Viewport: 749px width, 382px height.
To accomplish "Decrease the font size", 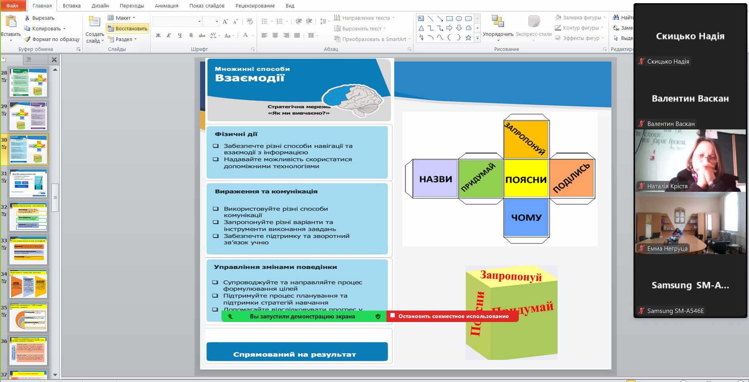I will click(235, 21).
